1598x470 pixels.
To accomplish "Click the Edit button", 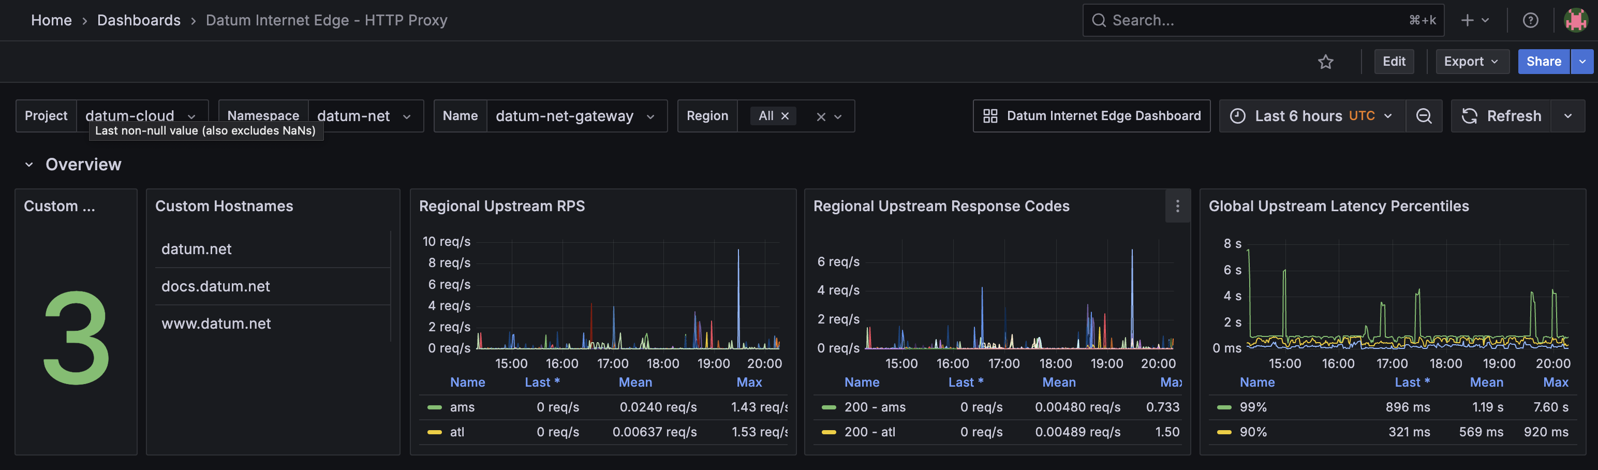I will tap(1393, 62).
